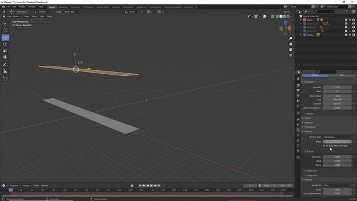Toggle viewport overlays button
Image resolution: width=357 pixels, height=201 pixels.
pyautogui.click(x=264, y=16)
